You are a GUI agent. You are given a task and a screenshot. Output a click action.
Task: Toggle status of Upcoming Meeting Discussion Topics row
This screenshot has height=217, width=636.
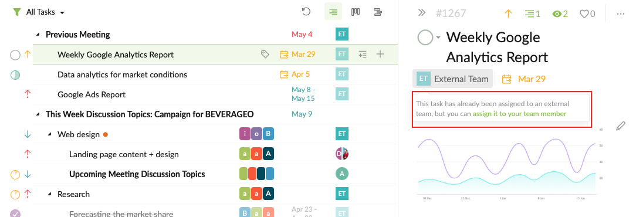tap(15, 174)
